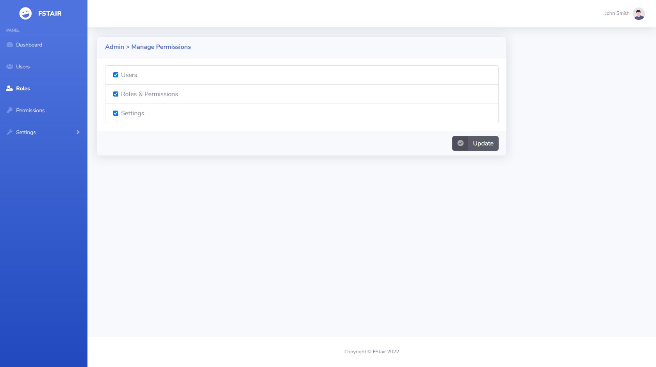Click John Smith's avatar picture

(638, 14)
